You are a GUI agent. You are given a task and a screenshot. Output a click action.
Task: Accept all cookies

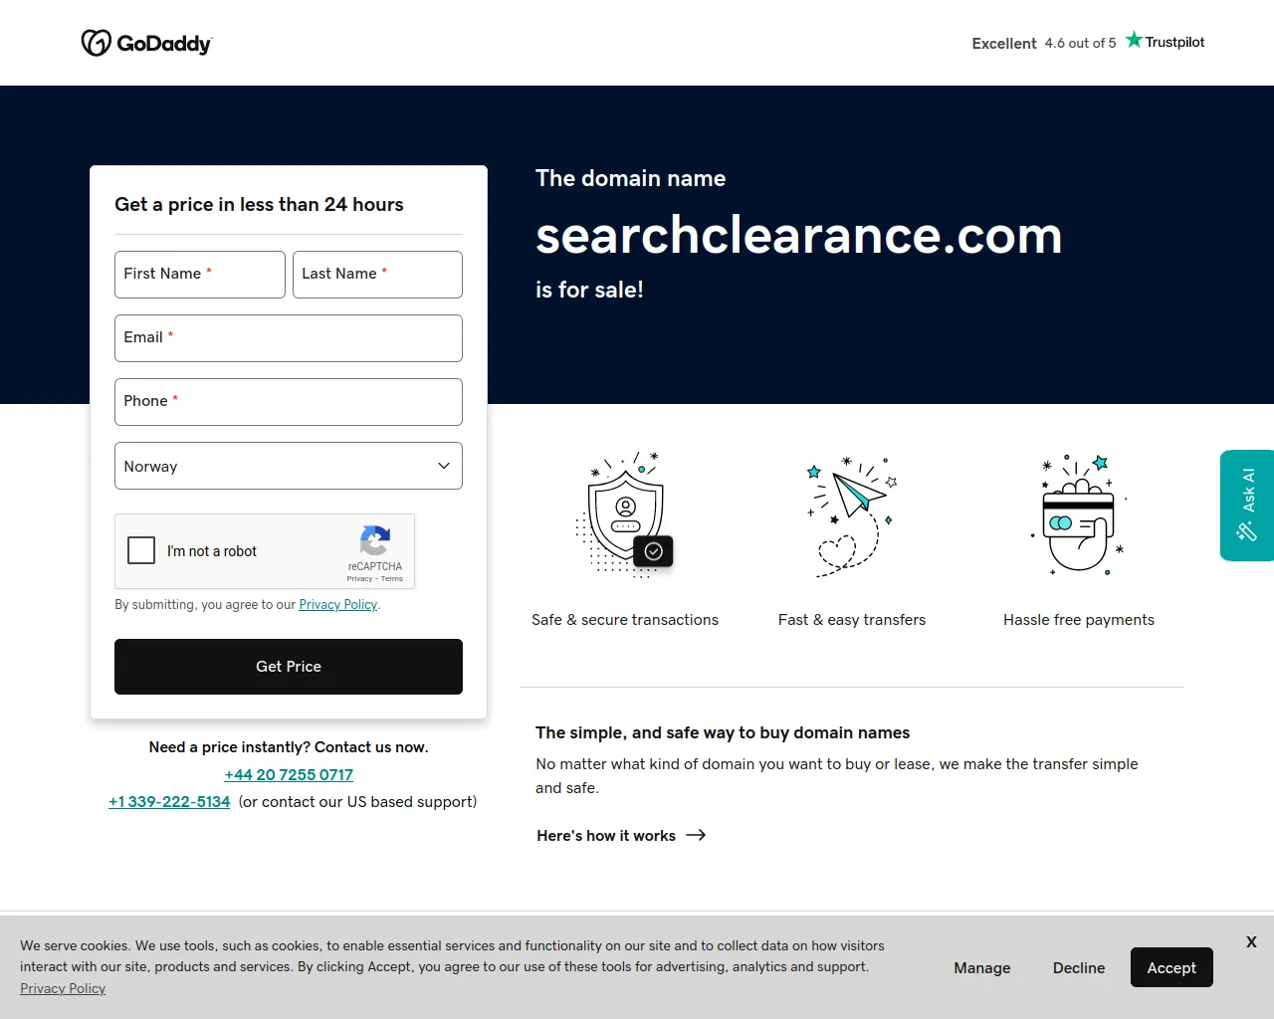tap(1171, 967)
